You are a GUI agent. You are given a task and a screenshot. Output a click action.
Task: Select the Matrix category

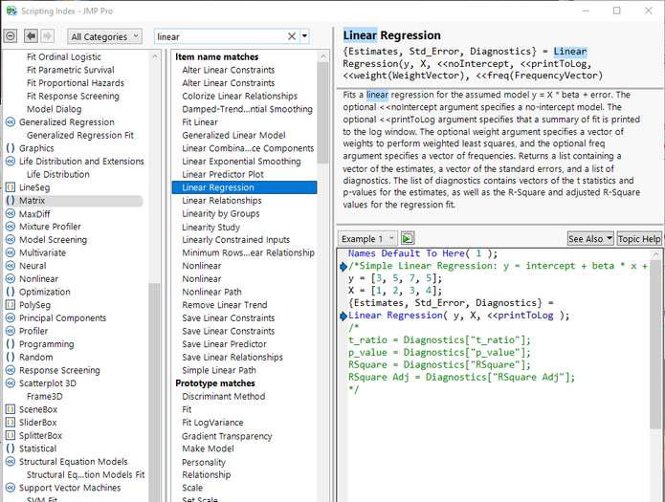[x=33, y=201]
